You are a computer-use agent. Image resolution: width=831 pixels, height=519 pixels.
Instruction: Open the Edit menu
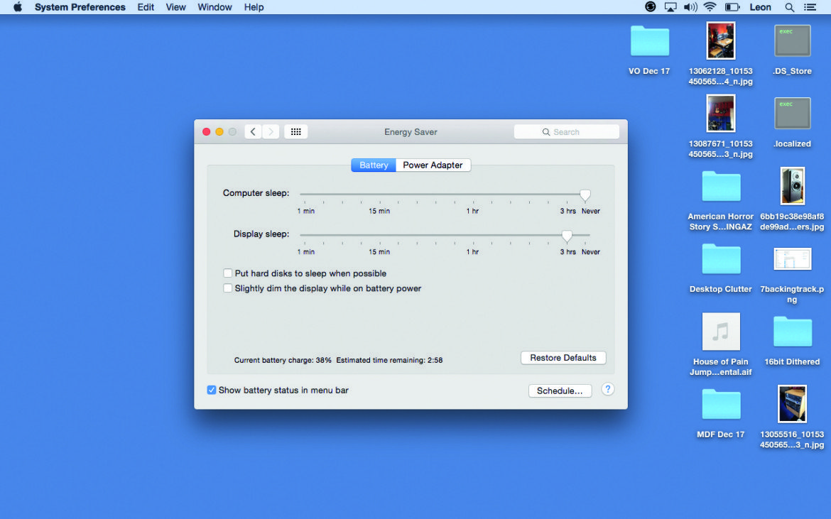click(x=146, y=7)
